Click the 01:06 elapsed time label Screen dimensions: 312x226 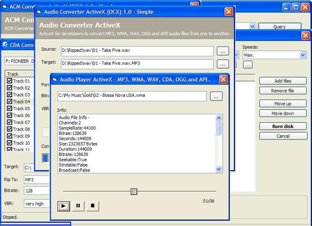tap(208, 201)
